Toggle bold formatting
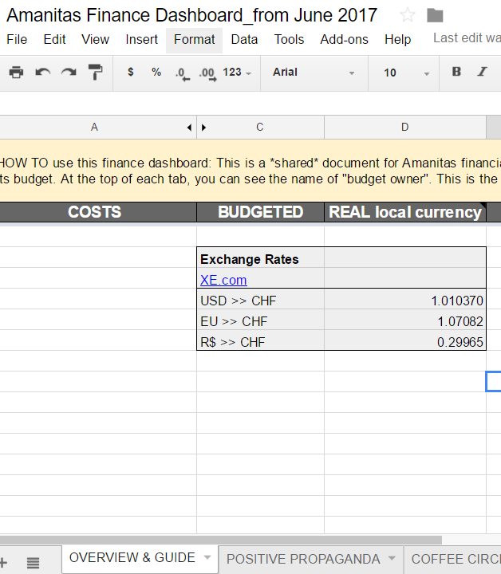This screenshot has width=501, height=574. point(456,72)
